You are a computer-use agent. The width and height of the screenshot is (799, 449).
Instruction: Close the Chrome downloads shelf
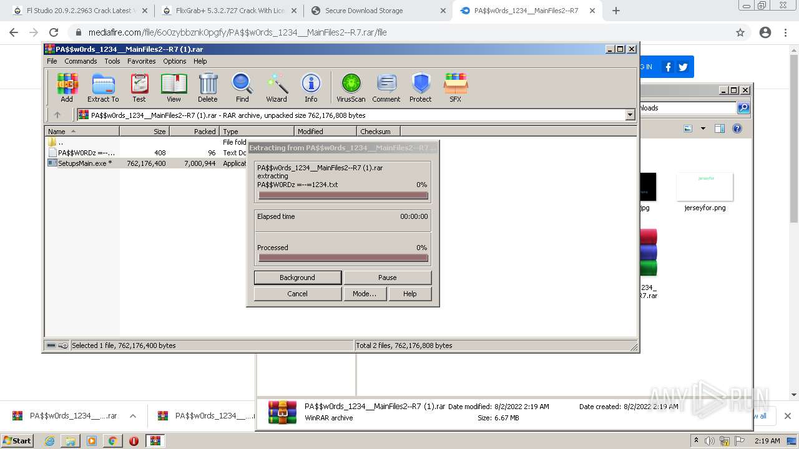tap(787, 416)
